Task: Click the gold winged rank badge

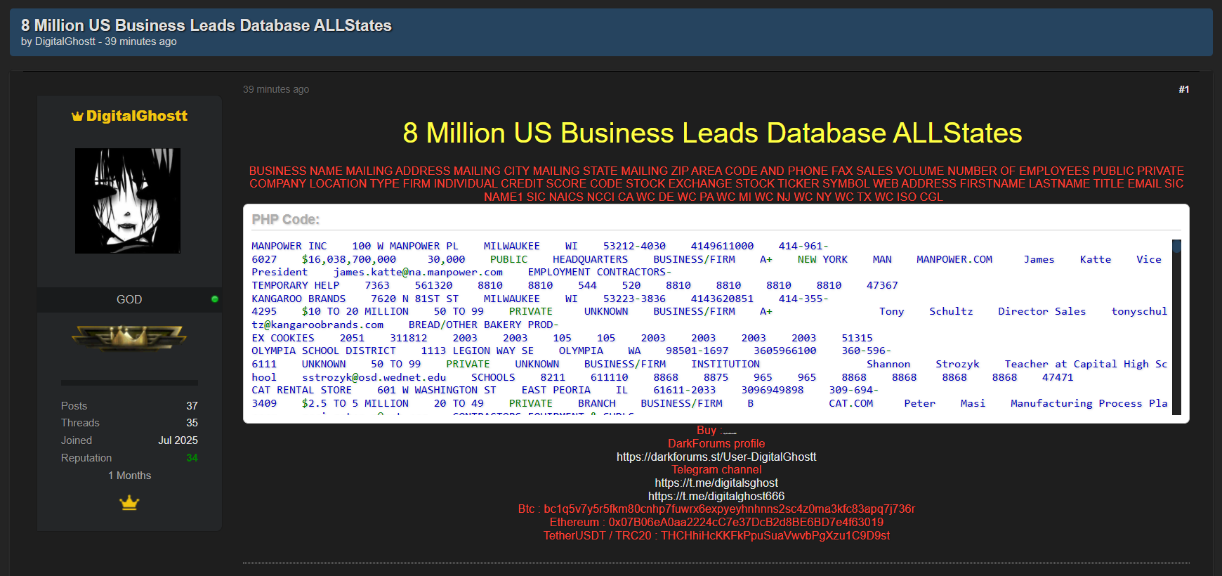Action: point(129,337)
